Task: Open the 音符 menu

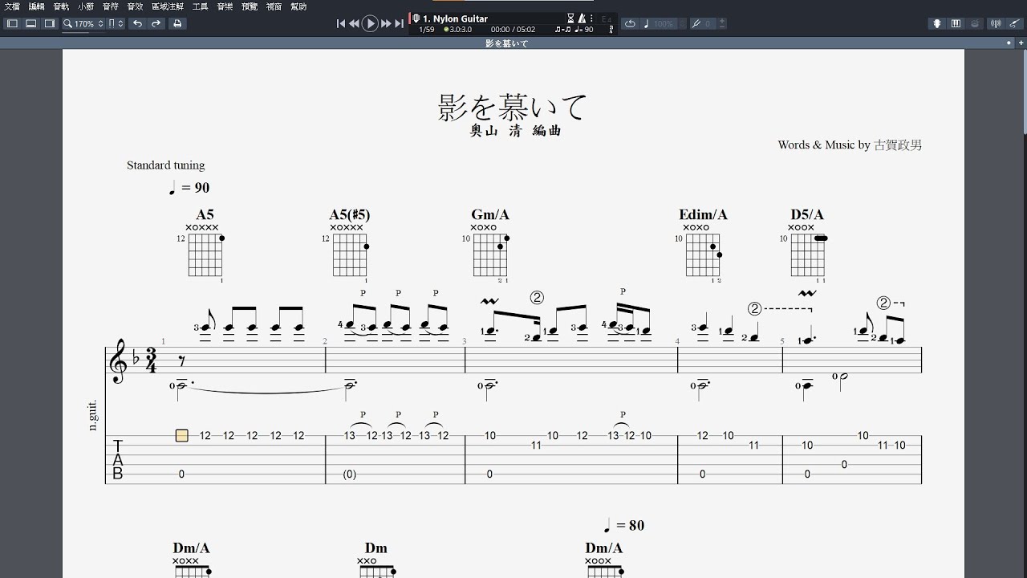Action: pos(110,6)
